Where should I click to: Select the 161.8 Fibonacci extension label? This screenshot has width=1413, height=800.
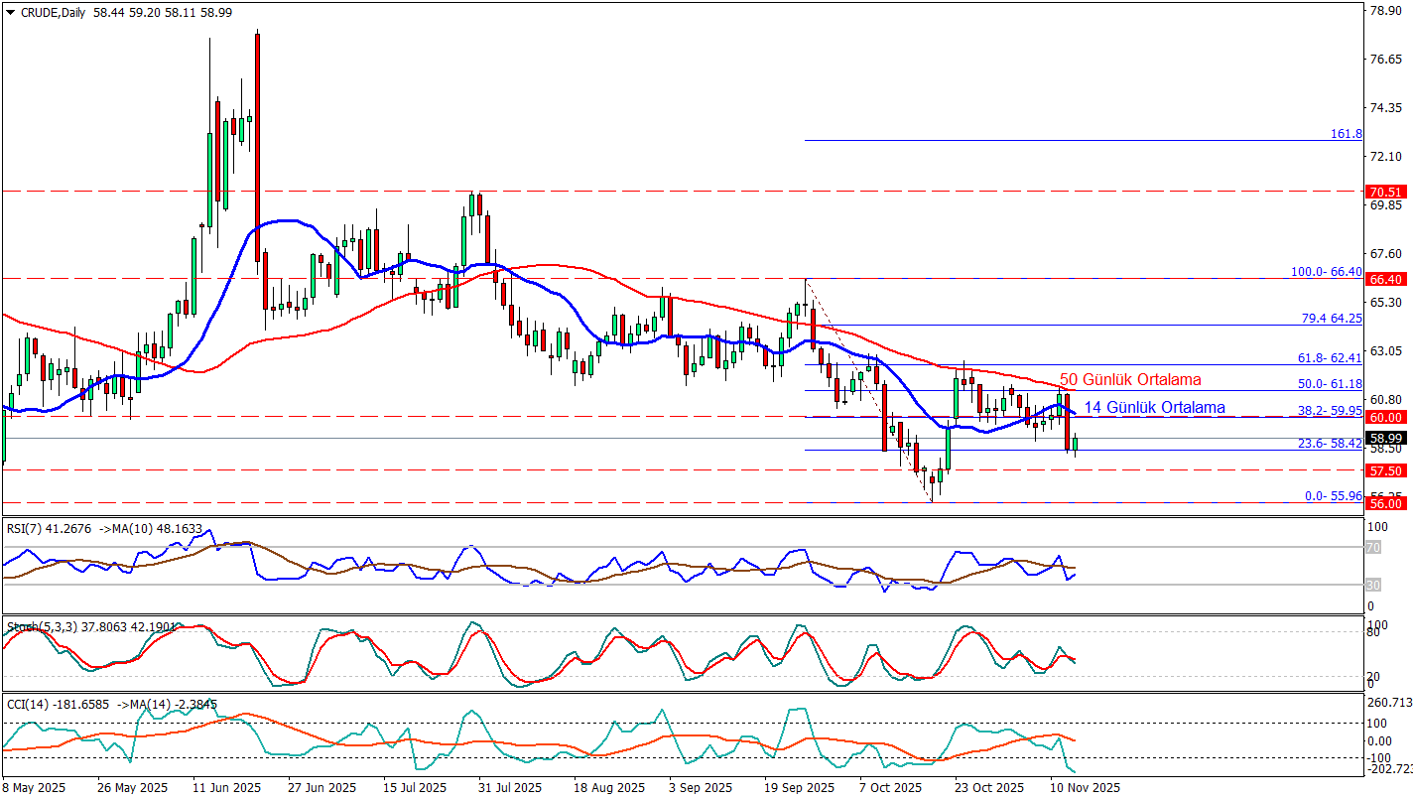1346,133
